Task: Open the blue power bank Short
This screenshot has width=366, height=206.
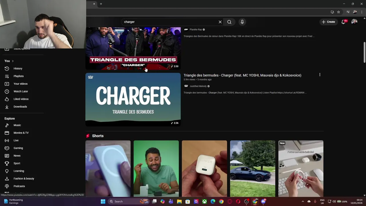Action: 108,169
